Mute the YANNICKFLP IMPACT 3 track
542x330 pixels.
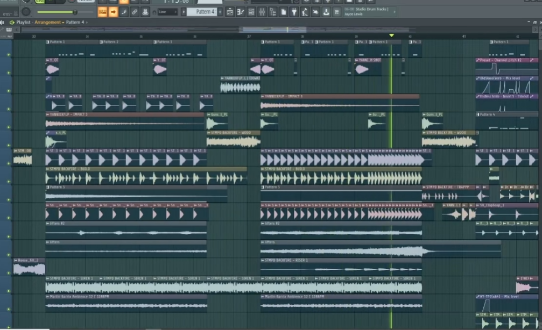pyautogui.click(x=9, y=127)
